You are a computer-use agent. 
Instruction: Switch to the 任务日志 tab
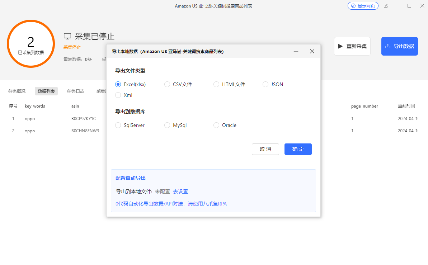(76, 91)
